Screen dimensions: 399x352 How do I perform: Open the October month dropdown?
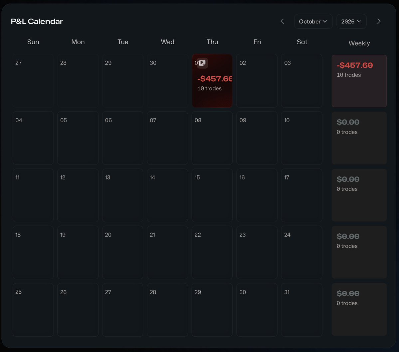coord(313,21)
